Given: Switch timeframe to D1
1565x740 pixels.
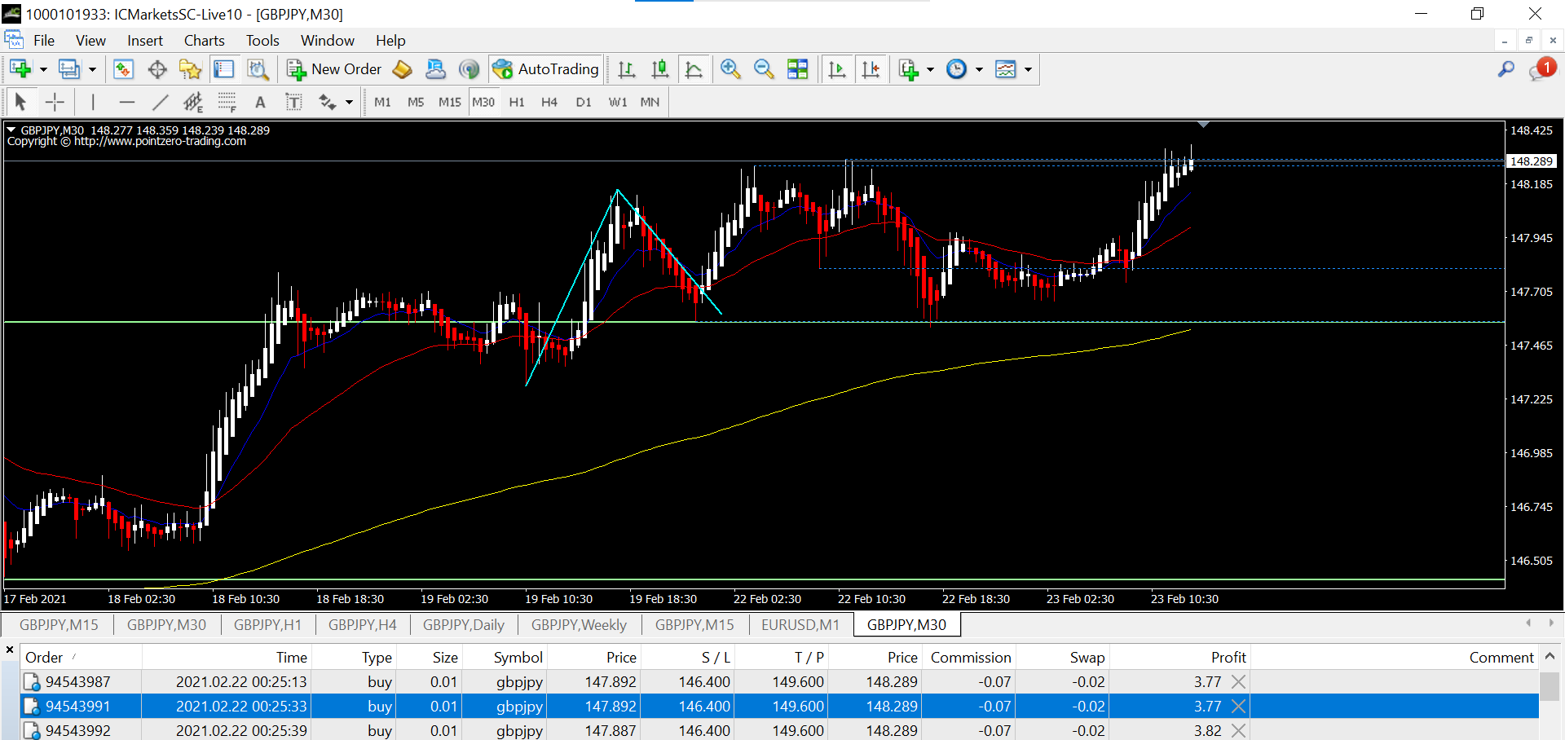Looking at the screenshot, I should (x=584, y=102).
